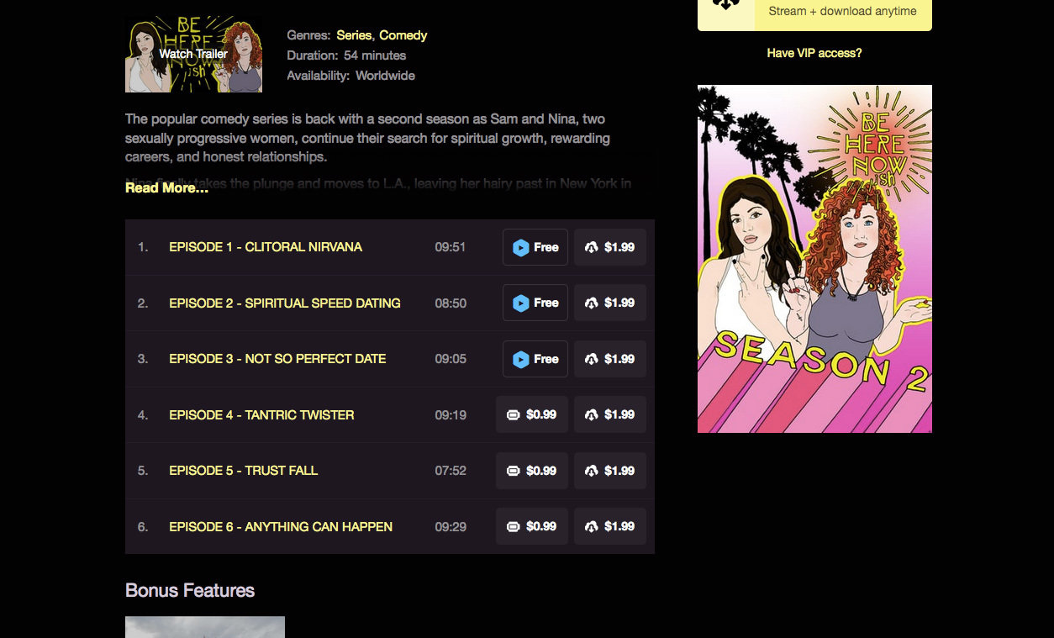
Task: Click Episode 1 download cloud icon
Action: pos(591,247)
